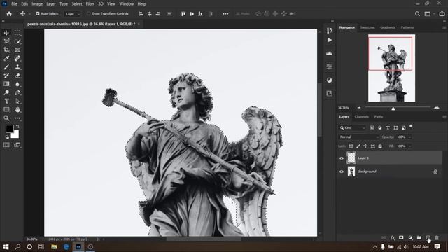Select the Hand tool
The width and height of the screenshot is (448, 252).
(x=17, y=110)
